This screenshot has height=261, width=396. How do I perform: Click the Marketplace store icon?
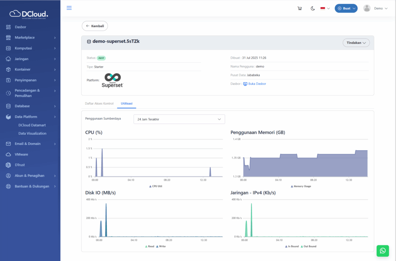click(9, 37)
